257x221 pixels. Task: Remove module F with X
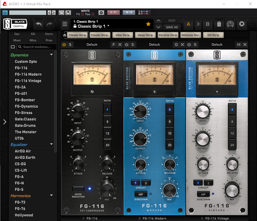tap(120, 44)
